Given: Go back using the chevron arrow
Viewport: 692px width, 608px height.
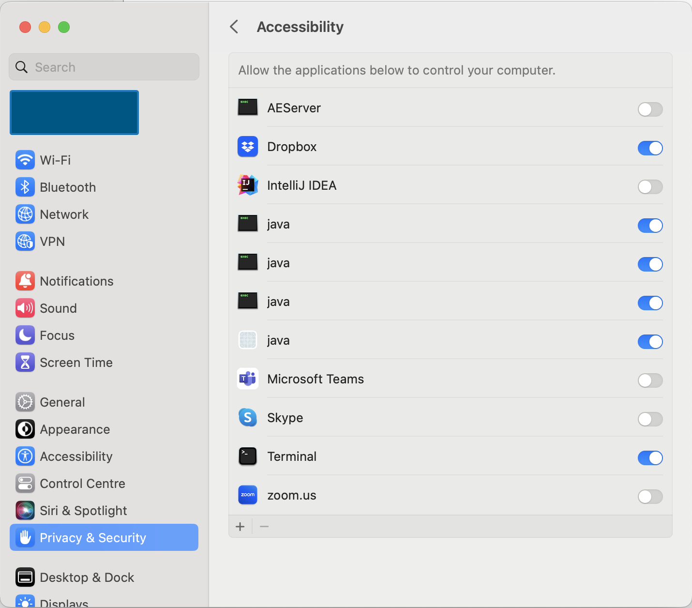Looking at the screenshot, I should pos(234,27).
